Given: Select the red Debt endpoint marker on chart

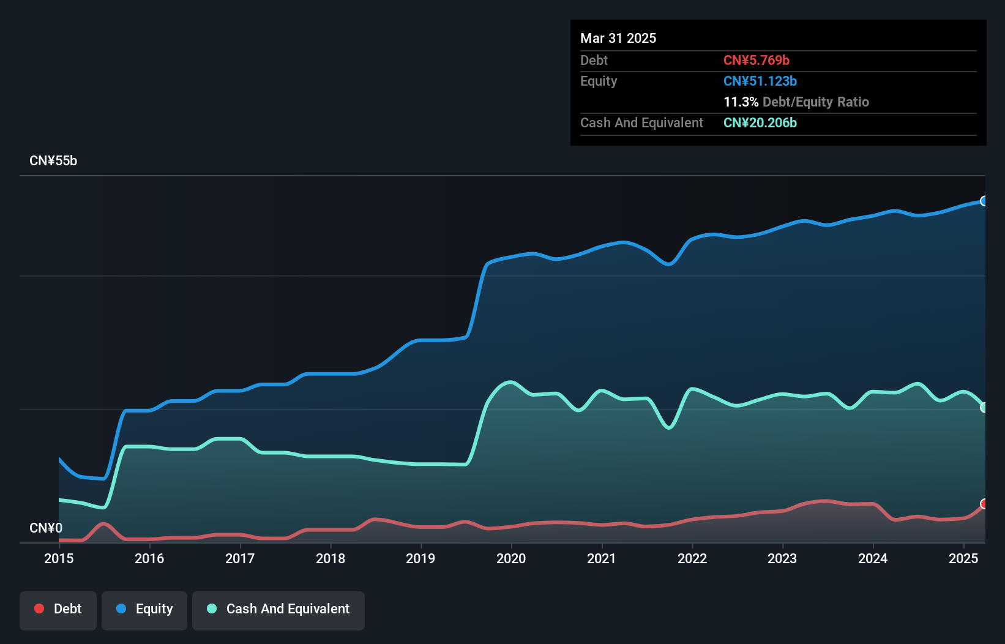Looking at the screenshot, I should click(x=984, y=505).
